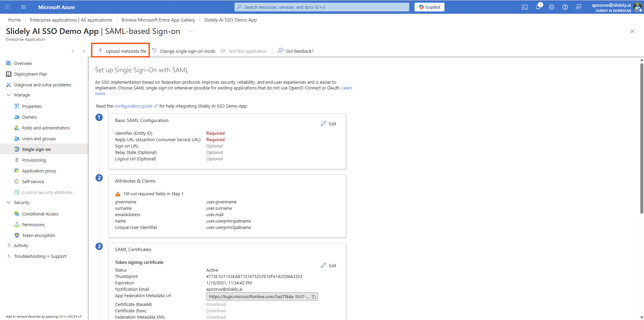Open the Help question mark menu
The width and height of the screenshot is (644, 320).
click(565, 7)
